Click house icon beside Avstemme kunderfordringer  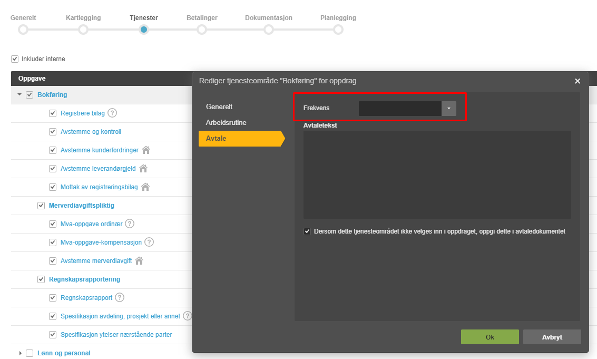146,150
